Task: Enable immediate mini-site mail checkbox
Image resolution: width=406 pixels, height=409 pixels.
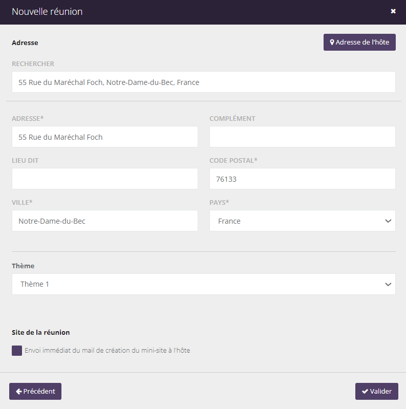Action: click(x=17, y=351)
